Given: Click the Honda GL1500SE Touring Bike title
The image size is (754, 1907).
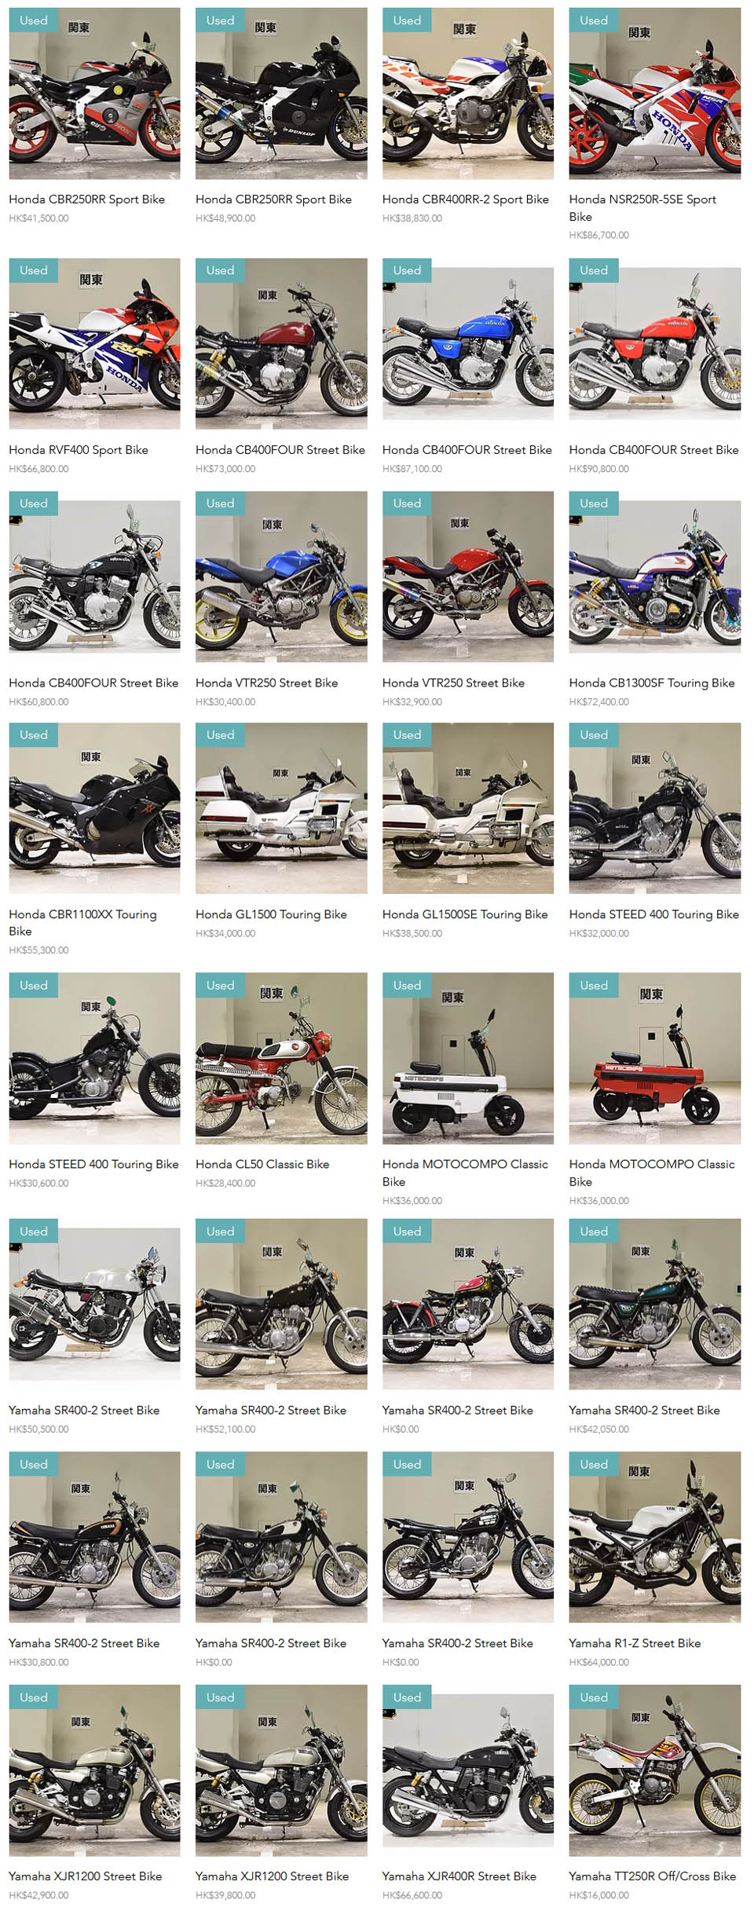Looking at the screenshot, I should point(465,914).
